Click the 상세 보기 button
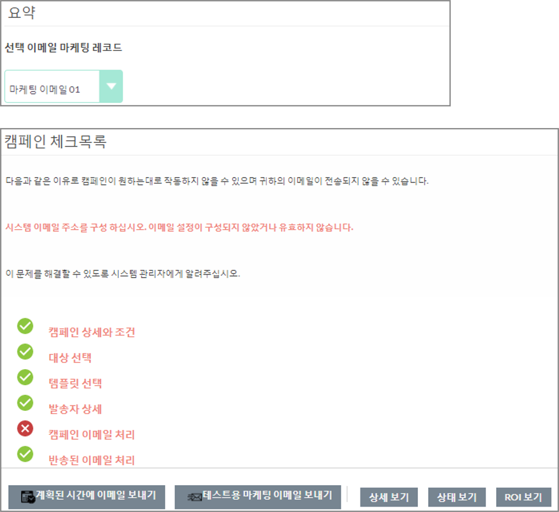 pos(389,497)
